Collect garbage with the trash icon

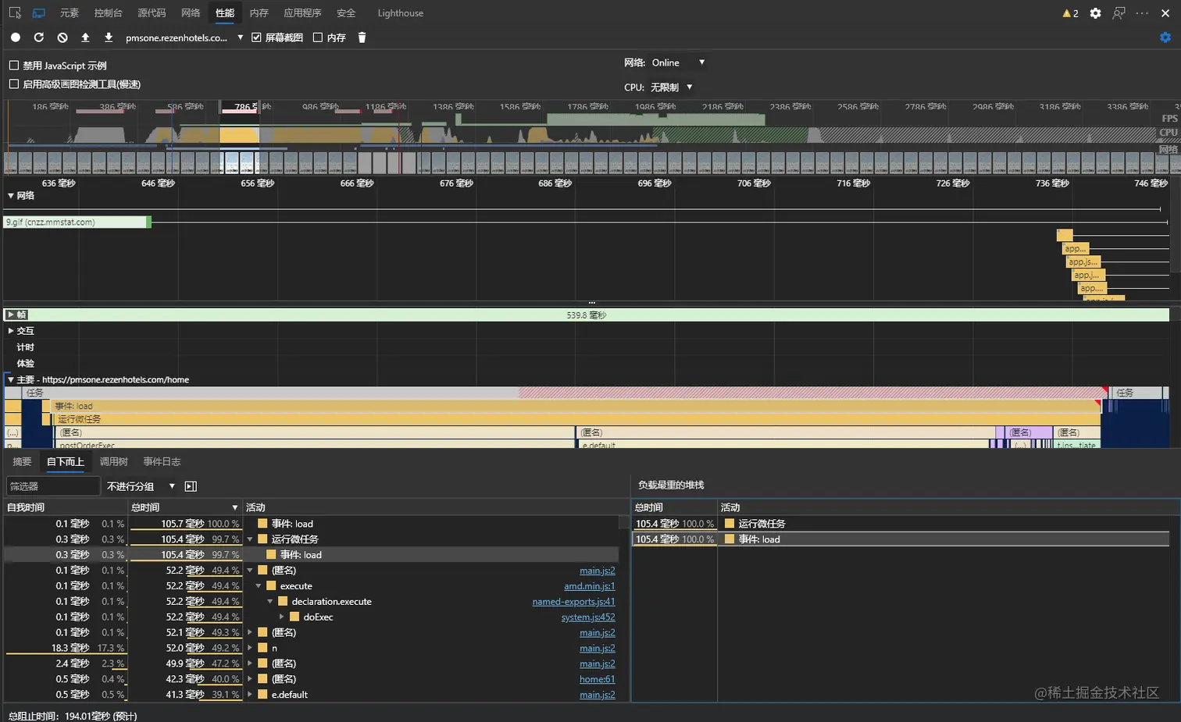click(362, 37)
